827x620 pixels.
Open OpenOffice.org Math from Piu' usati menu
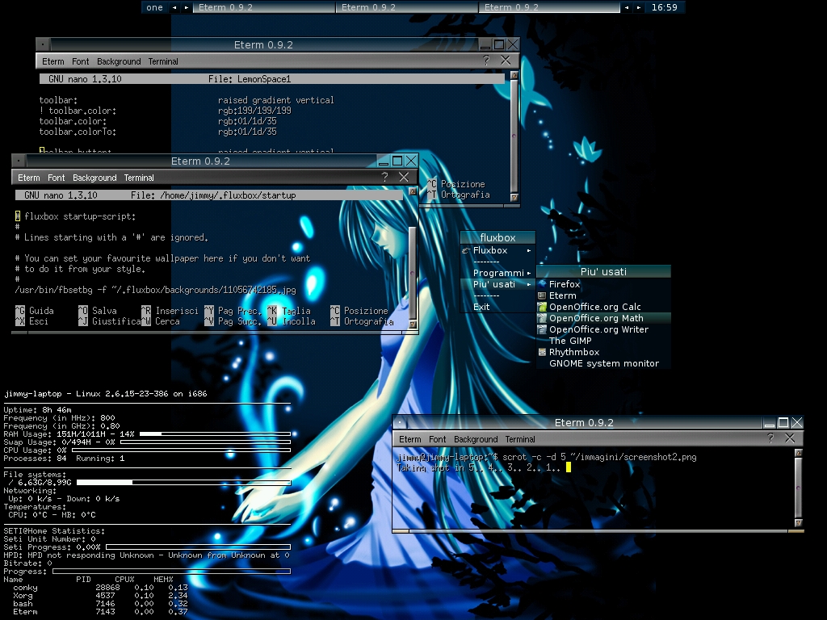pos(603,318)
